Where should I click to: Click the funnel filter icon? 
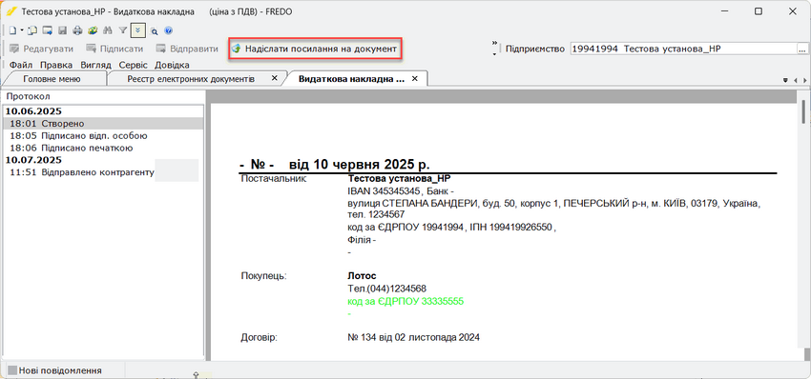123,30
